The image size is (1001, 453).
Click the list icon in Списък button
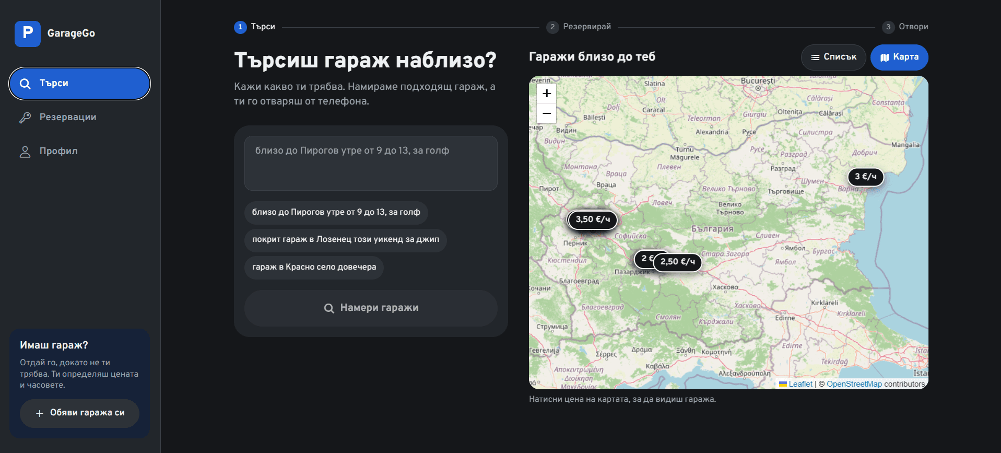pos(815,57)
